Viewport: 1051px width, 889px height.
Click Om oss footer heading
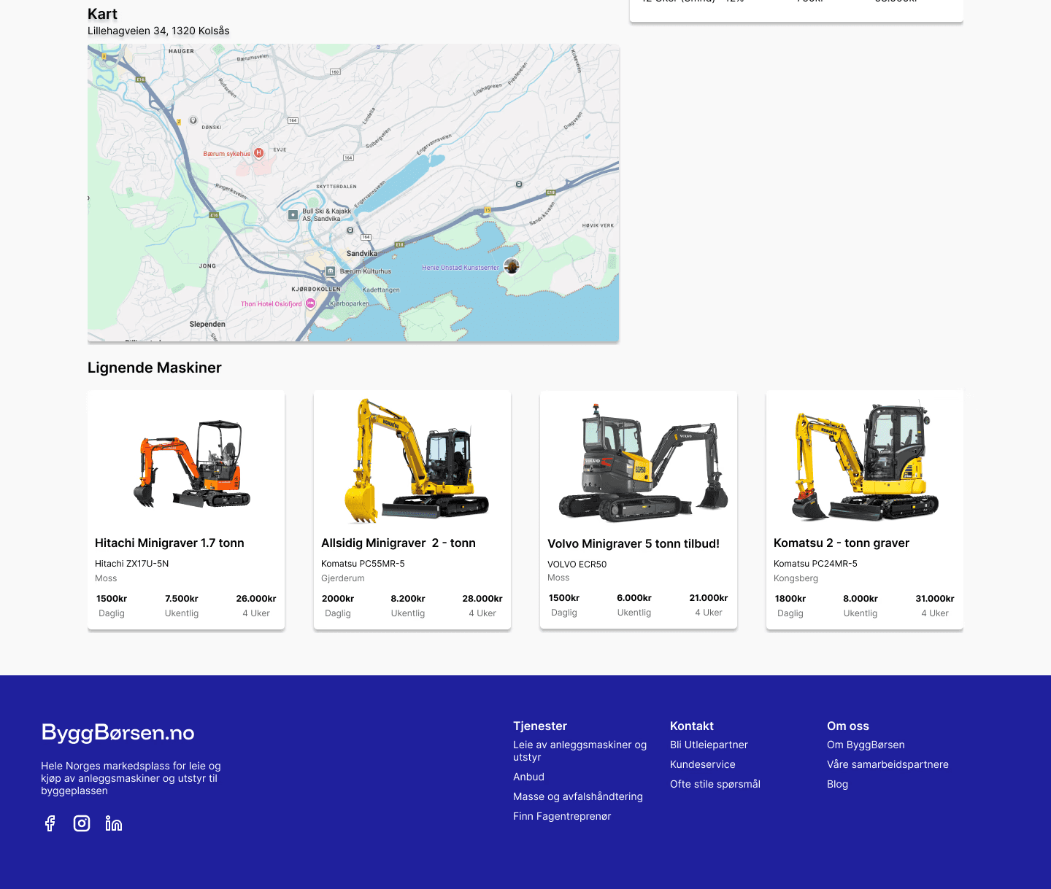tap(848, 726)
